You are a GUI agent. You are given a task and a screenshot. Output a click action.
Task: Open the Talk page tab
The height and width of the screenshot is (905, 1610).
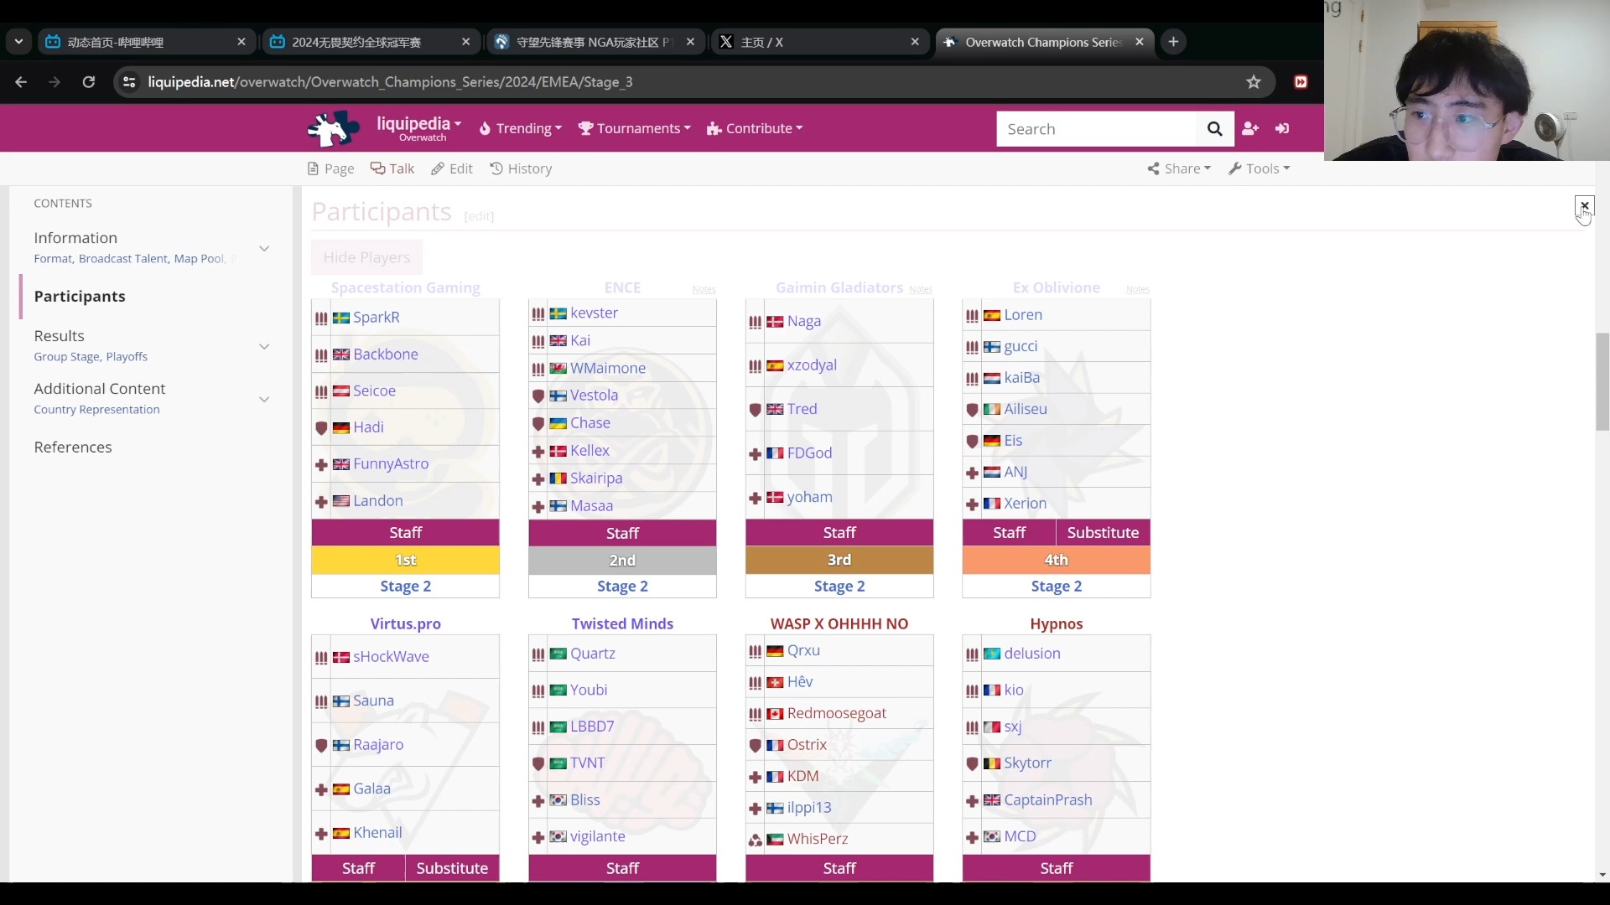(392, 168)
